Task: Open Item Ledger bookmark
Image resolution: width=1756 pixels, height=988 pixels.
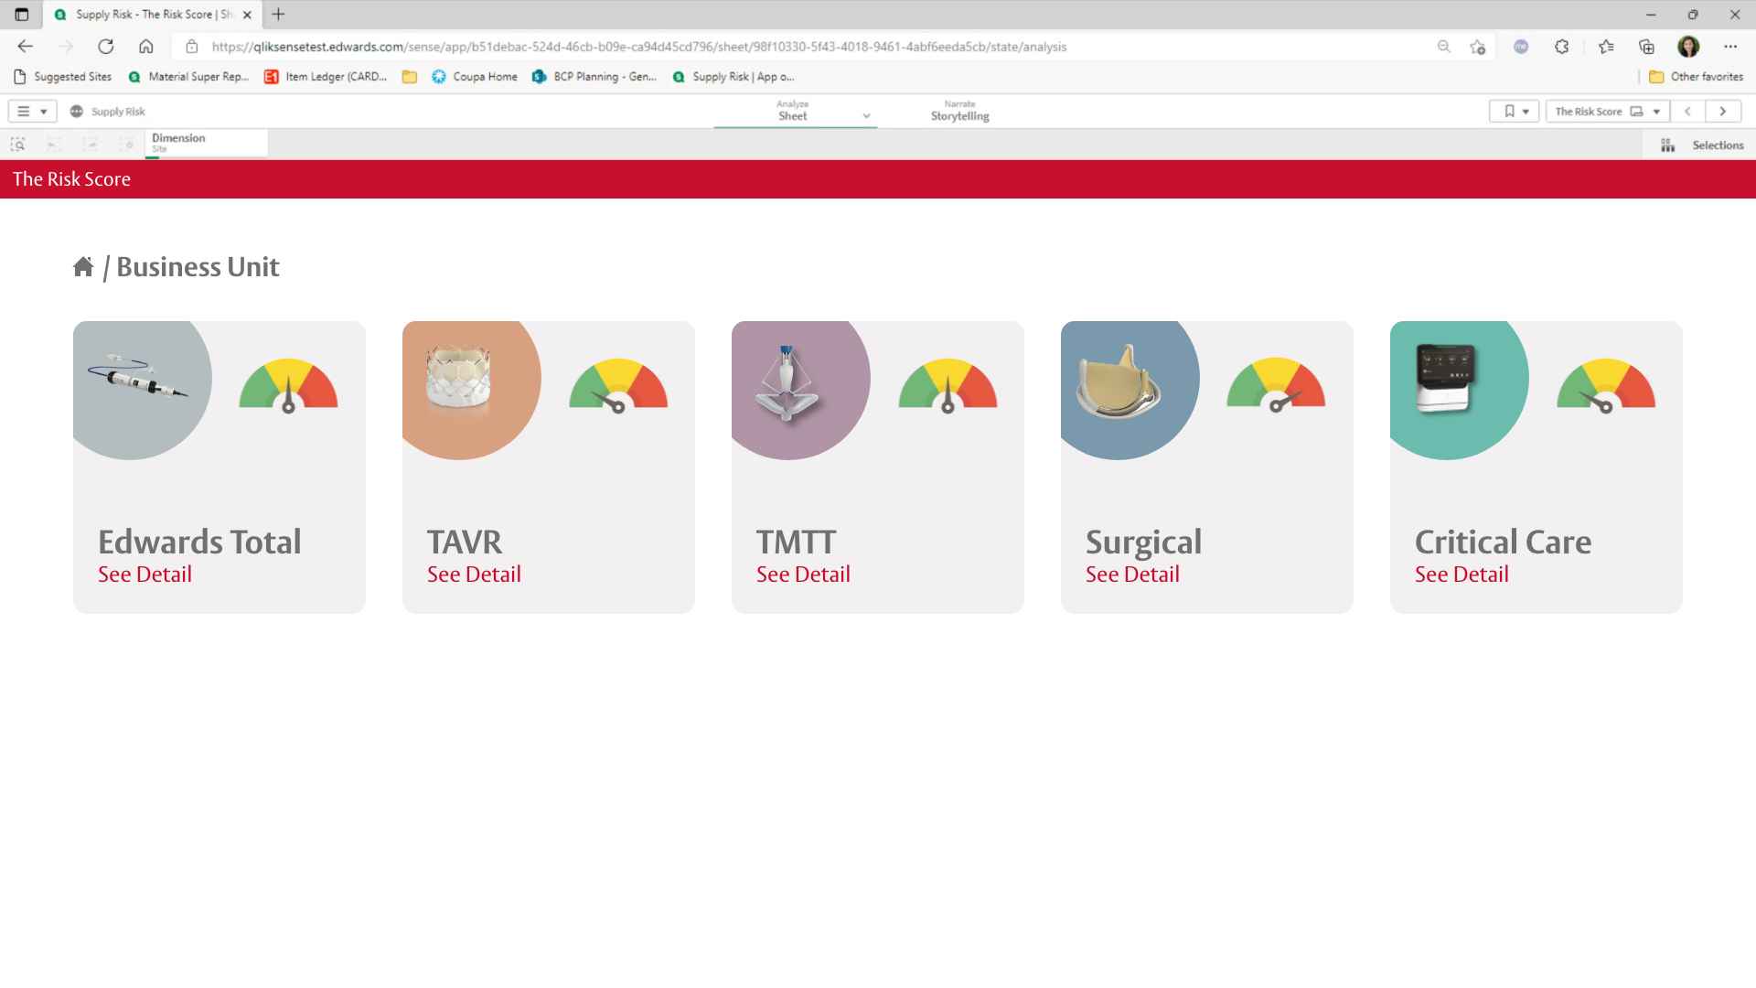Action: tap(326, 77)
